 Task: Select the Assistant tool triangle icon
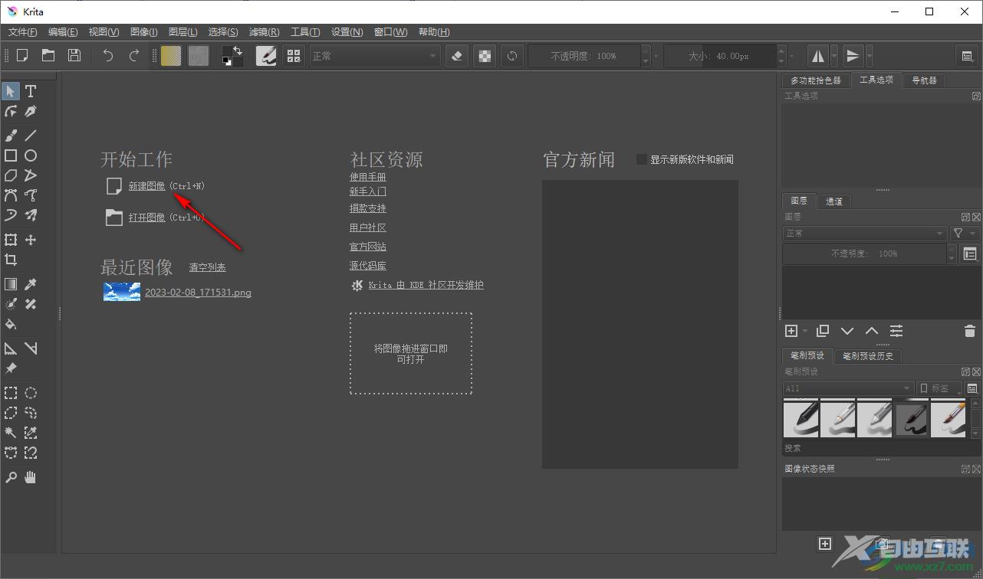click(11, 348)
